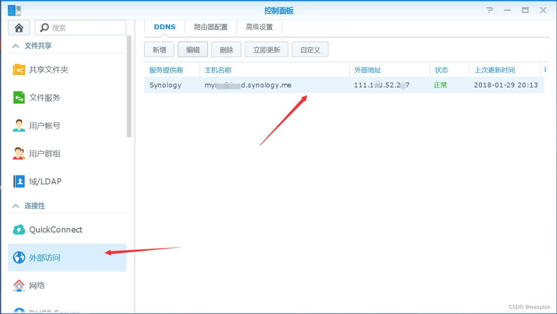Click the 新增 button
Image resolution: width=557 pixels, height=314 pixels.
click(159, 50)
